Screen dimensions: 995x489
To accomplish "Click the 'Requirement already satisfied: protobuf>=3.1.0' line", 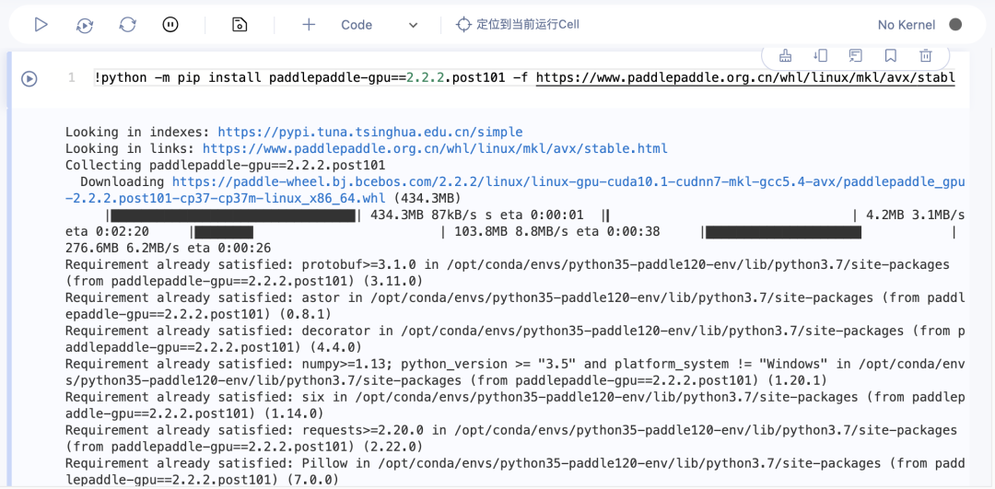I will [x=508, y=273].
